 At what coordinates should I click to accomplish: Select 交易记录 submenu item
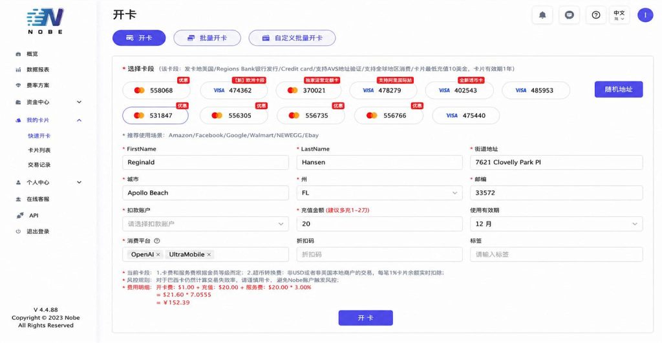pyautogui.click(x=39, y=165)
